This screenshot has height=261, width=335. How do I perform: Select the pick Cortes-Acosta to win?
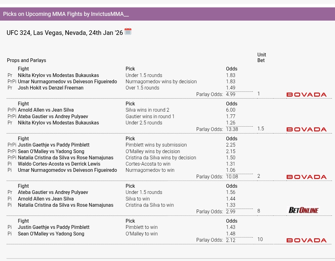click(x=148, y=164)
